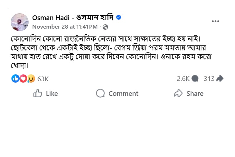The height and width of the screenshot is (157, 235).
Task: Click the globe public audience icon
Action: [x=106, y=27]
